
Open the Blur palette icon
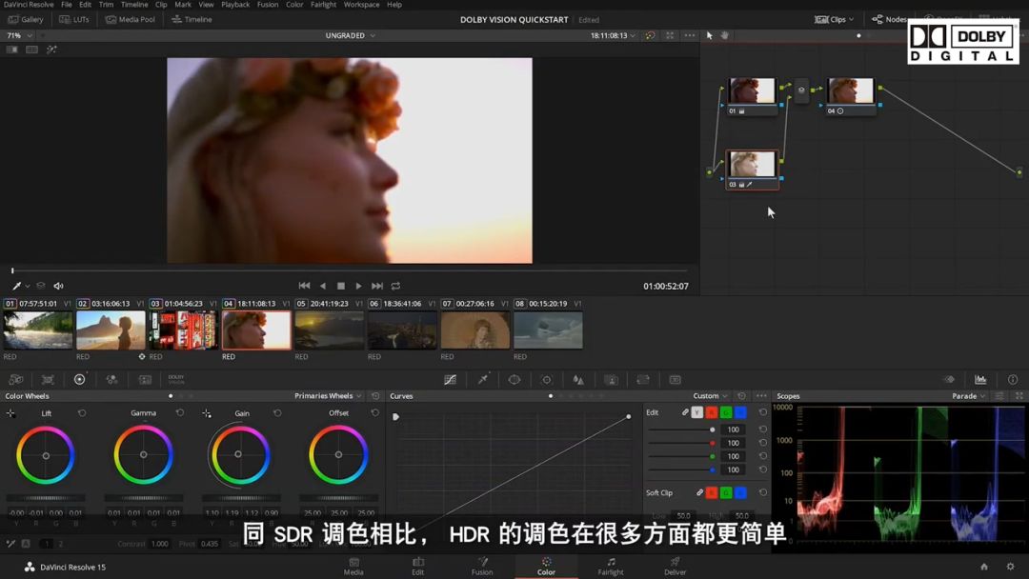point(578,380)
